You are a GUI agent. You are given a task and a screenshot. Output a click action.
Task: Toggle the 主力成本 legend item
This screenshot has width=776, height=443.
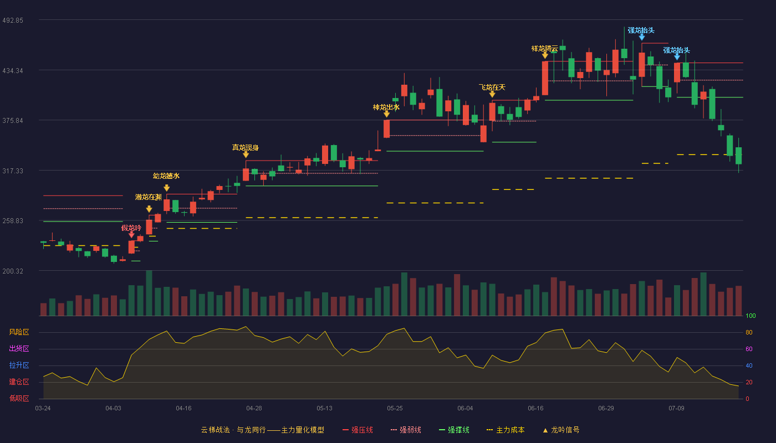pyautogui.click(x=505, y=430)
